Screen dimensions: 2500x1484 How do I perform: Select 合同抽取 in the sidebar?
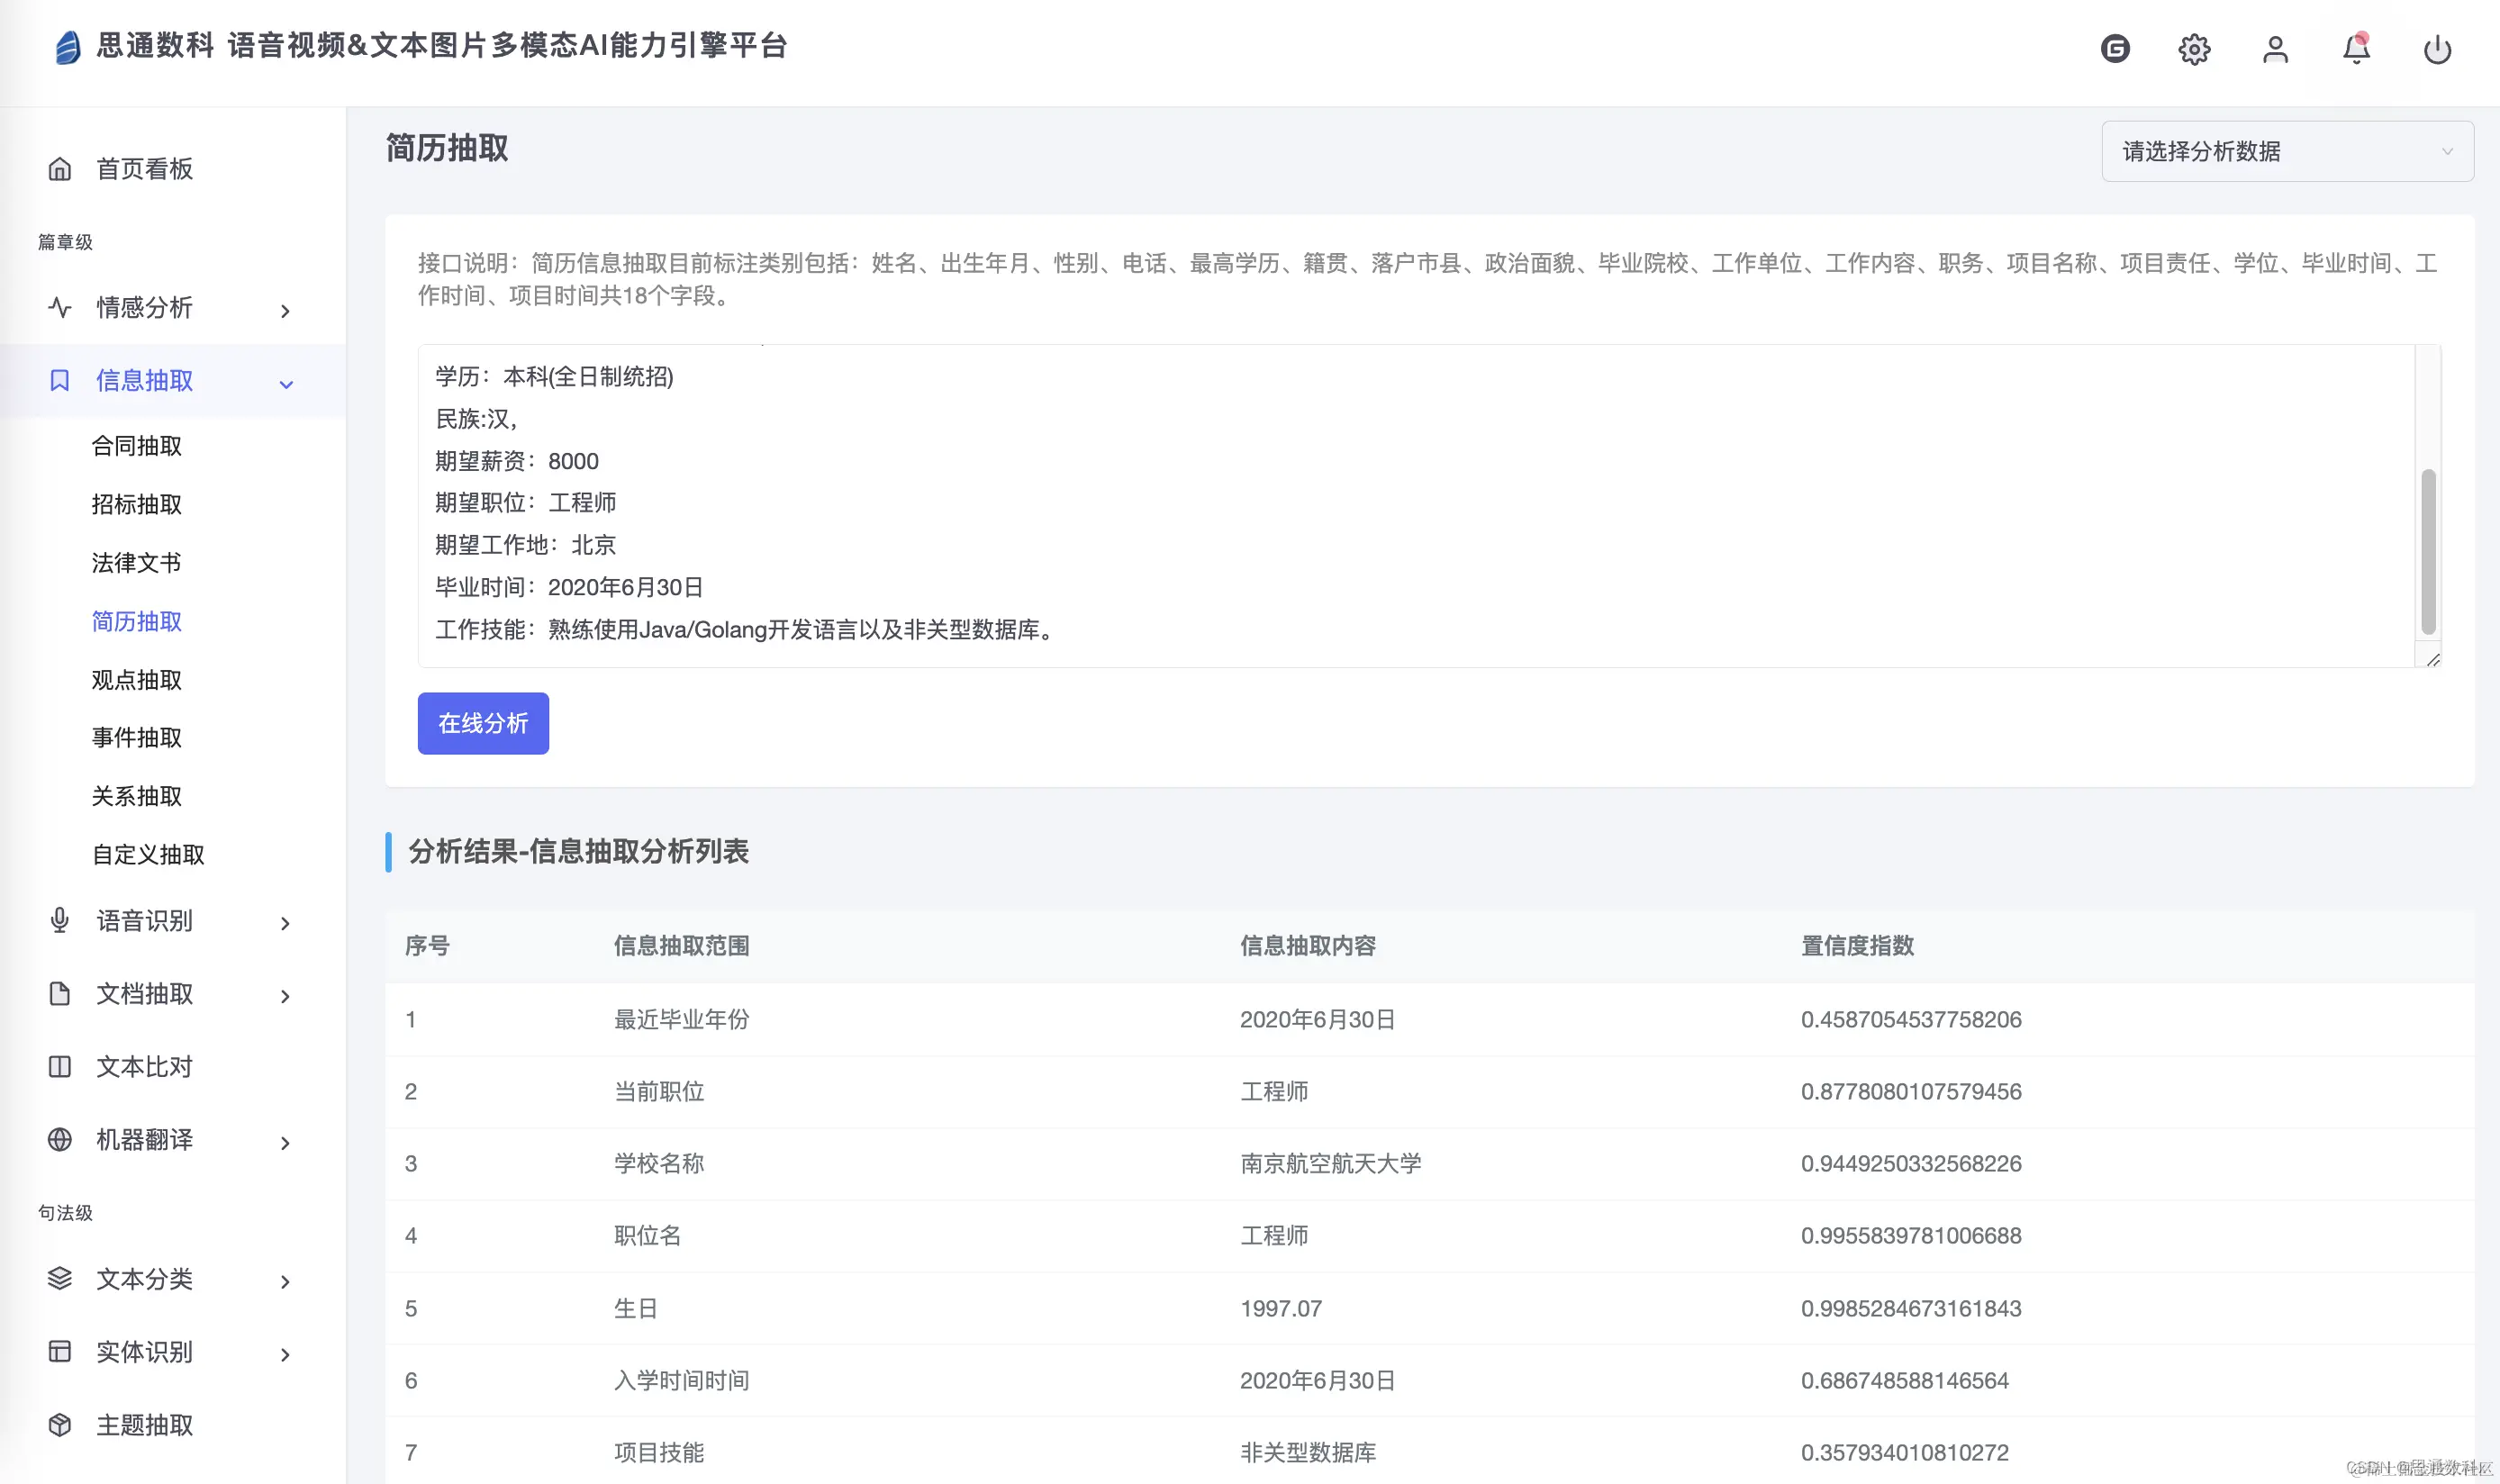click(x=137, y=446)
